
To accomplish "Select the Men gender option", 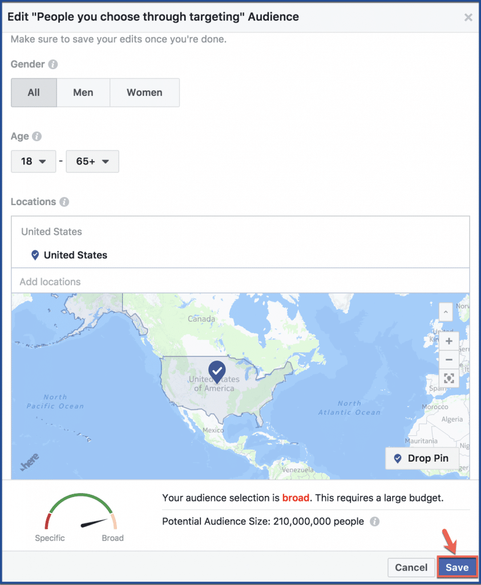I will pyautogui.click(x=83, y=93).
